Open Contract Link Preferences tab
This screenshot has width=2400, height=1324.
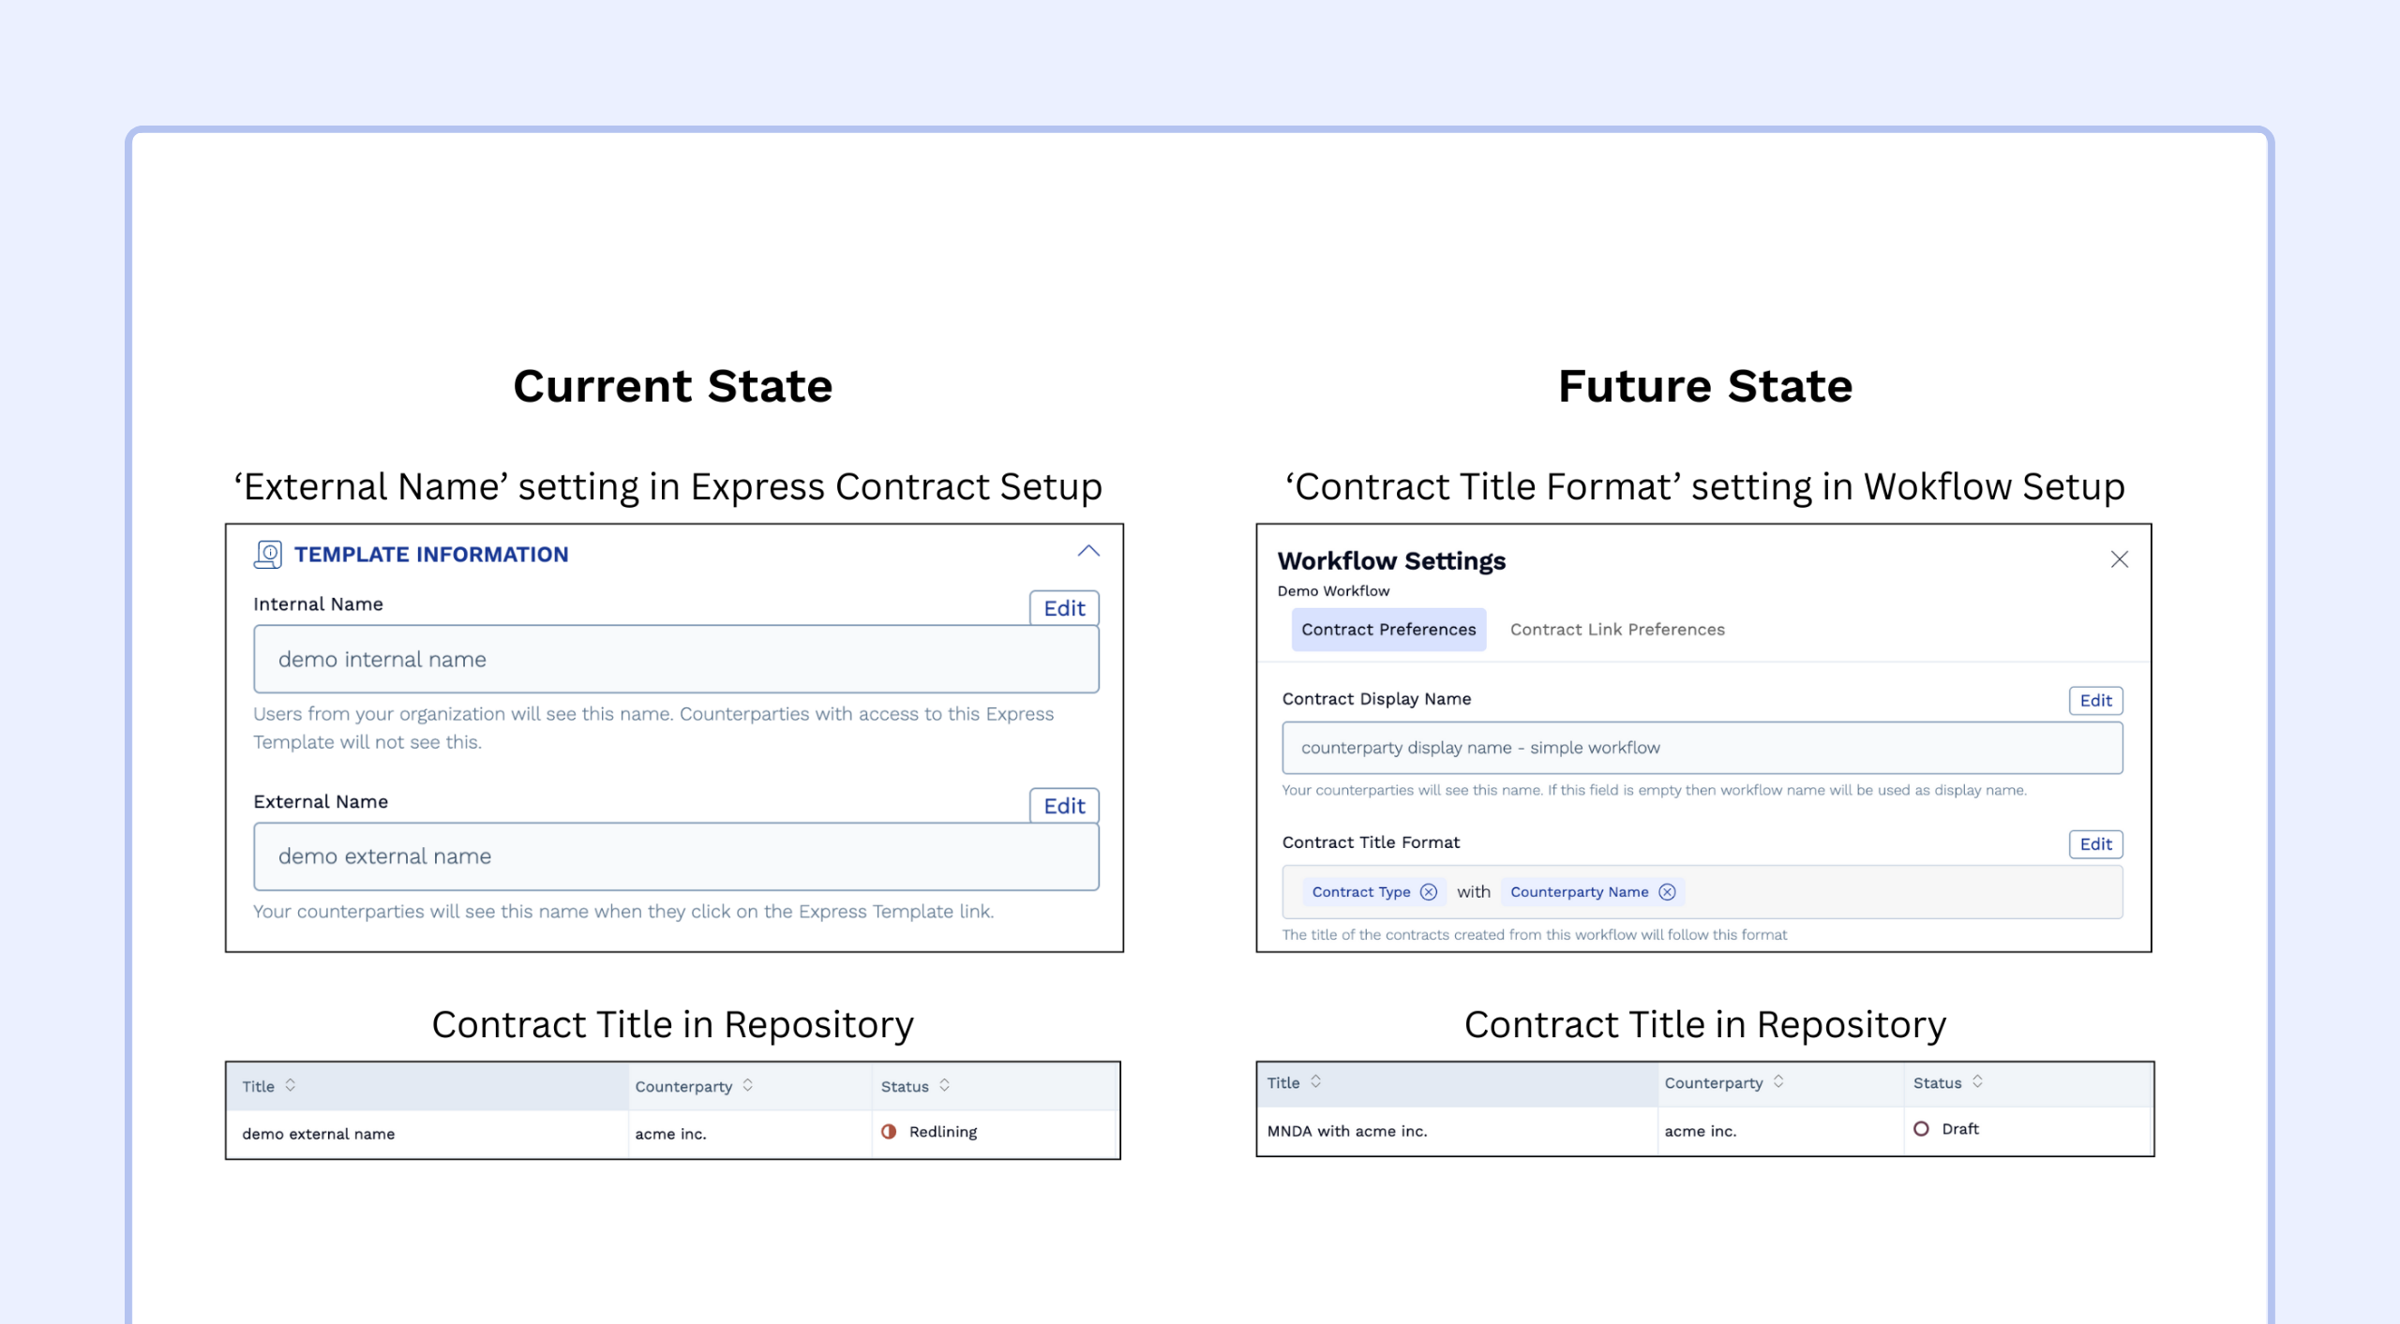(x=1616, y=630)
